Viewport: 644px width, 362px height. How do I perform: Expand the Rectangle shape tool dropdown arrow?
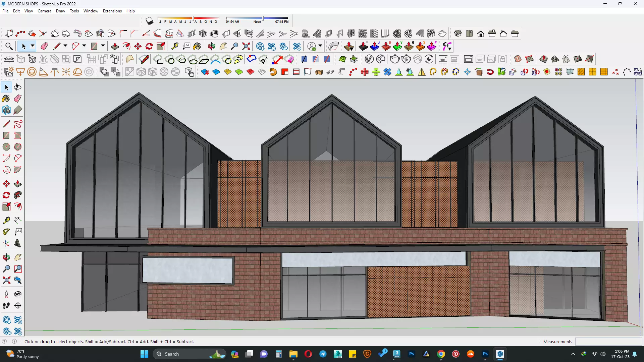[x=103, y=46]
